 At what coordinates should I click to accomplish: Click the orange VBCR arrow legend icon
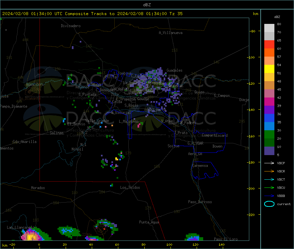(269, 171)
